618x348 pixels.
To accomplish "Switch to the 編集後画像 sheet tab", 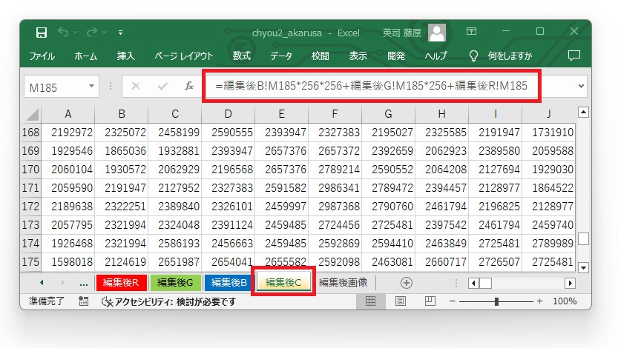I will [343, 282].
